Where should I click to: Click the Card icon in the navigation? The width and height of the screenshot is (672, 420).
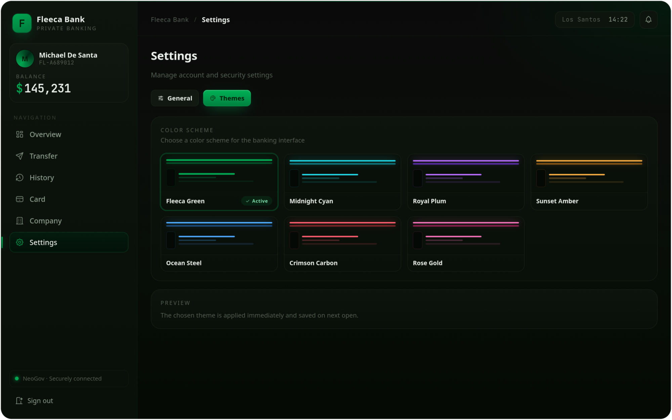click(x=19, y=199)
